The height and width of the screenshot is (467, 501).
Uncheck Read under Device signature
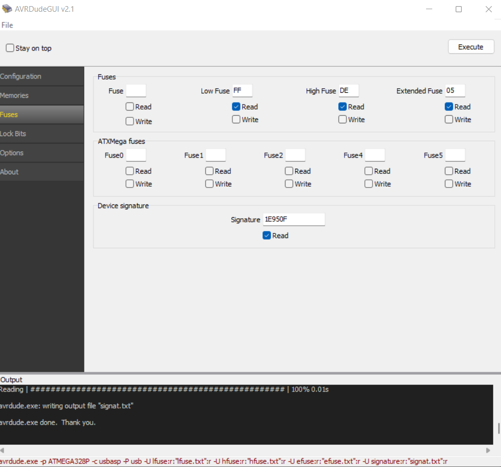coord(267,236)
